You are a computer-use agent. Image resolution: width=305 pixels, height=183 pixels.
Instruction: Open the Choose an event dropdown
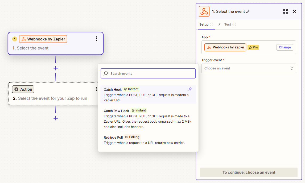click(x=249, y=68)
